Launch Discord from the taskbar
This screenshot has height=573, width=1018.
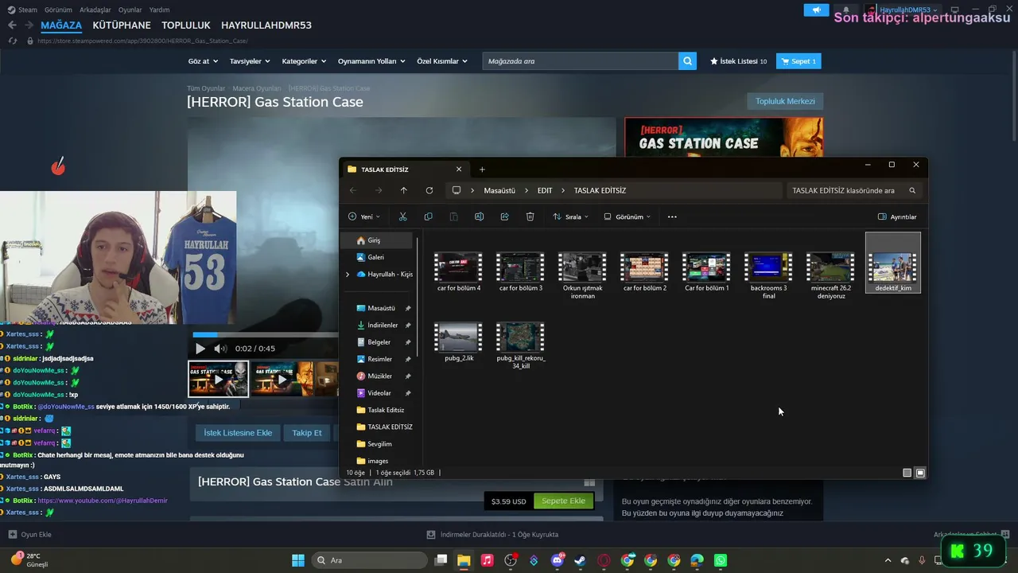tap(558, 560)
